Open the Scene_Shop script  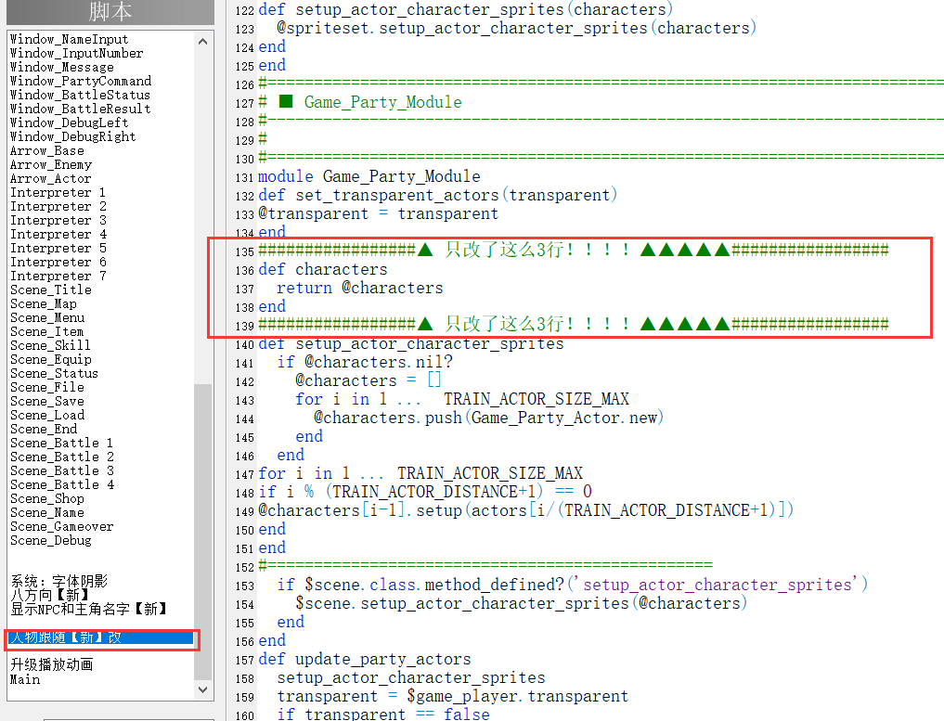point(47,498)
